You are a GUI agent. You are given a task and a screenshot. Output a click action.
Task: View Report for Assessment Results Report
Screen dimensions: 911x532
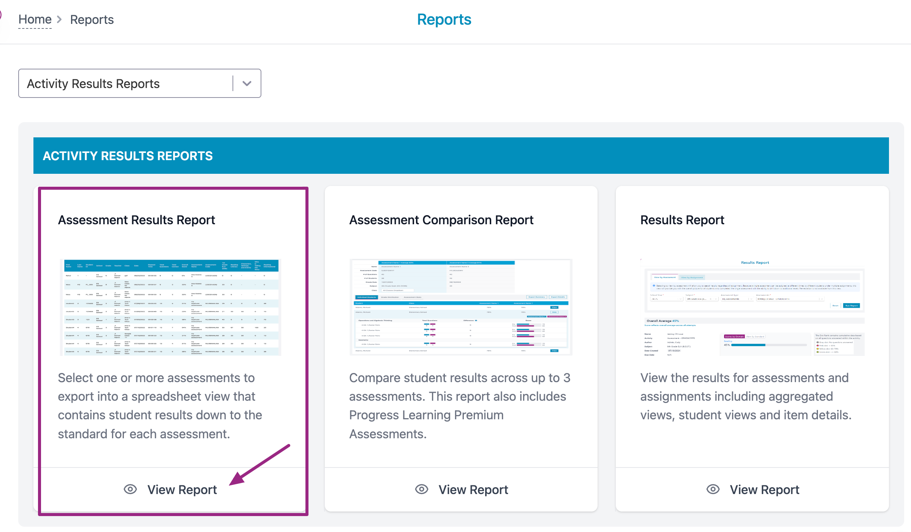click(182, 490)
